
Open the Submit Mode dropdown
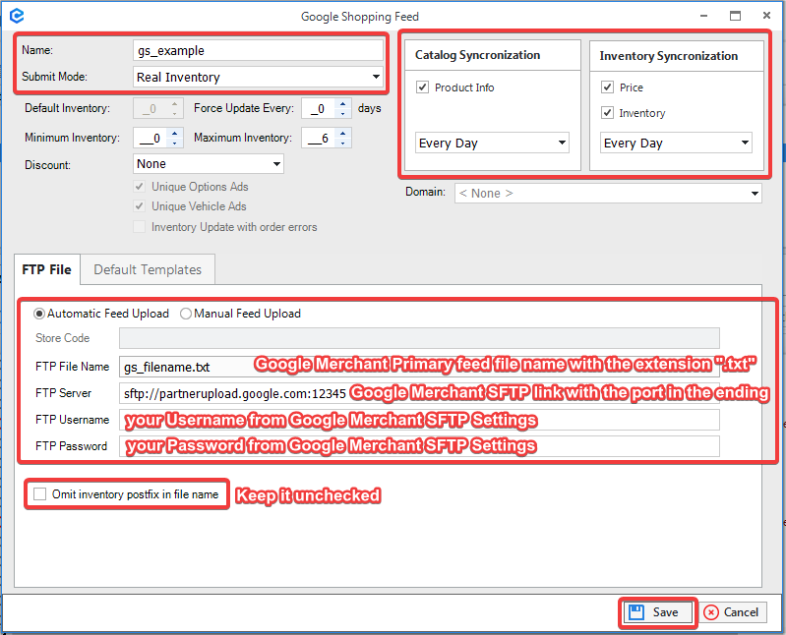(376, 77)
